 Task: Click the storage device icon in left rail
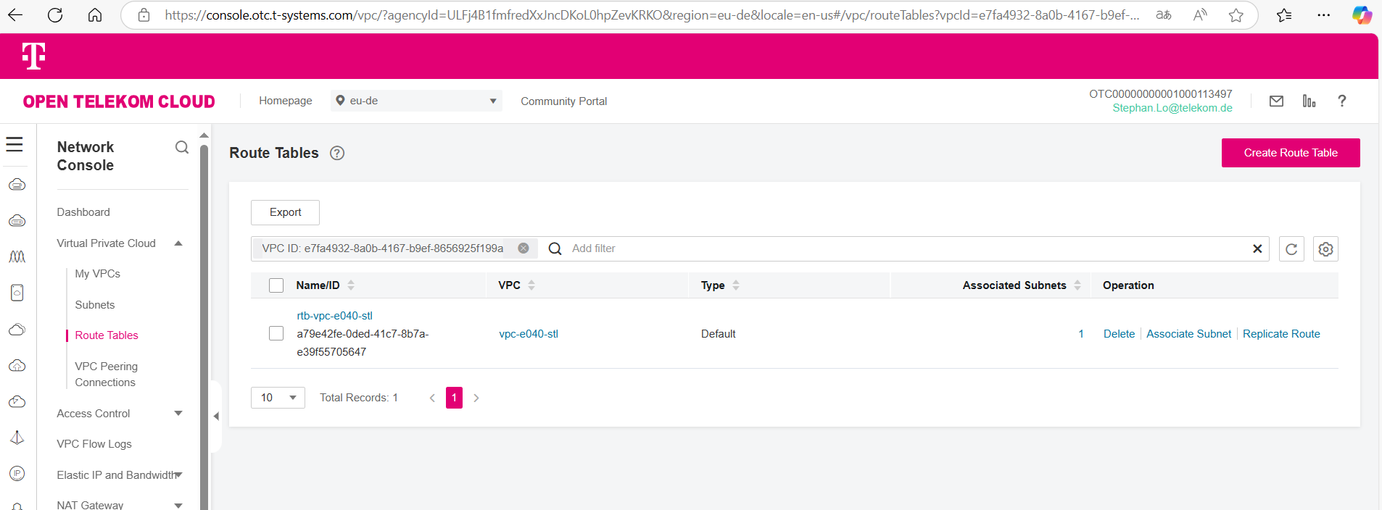(17, 293)
